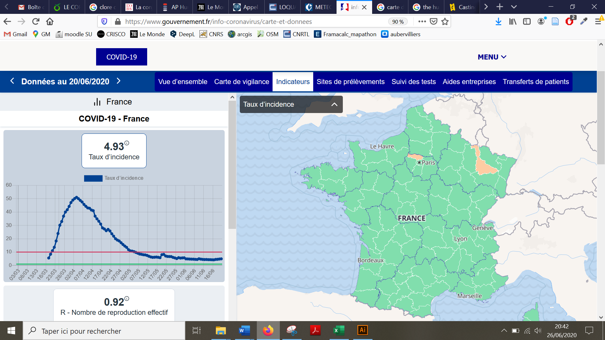
Task: Switch to the Carte de vigilance tab
Action: tap(241, 82)
